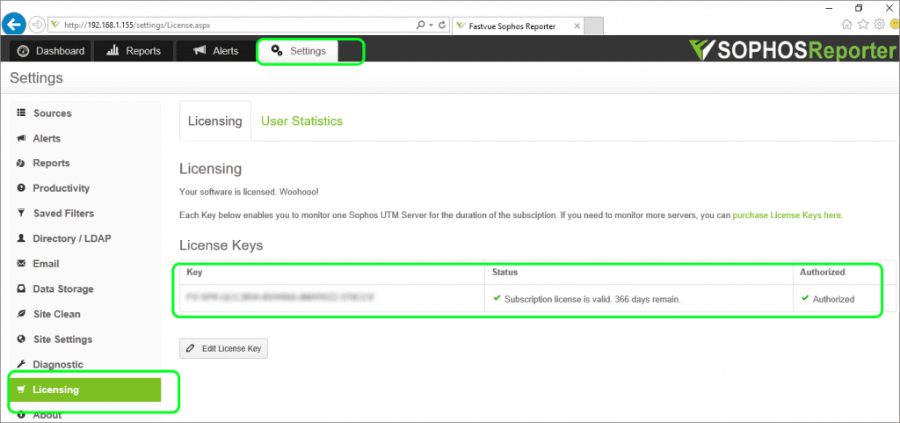Open the browser home icon
The width and height of the screenshot is (900, 423).
(x=846, y=24)
